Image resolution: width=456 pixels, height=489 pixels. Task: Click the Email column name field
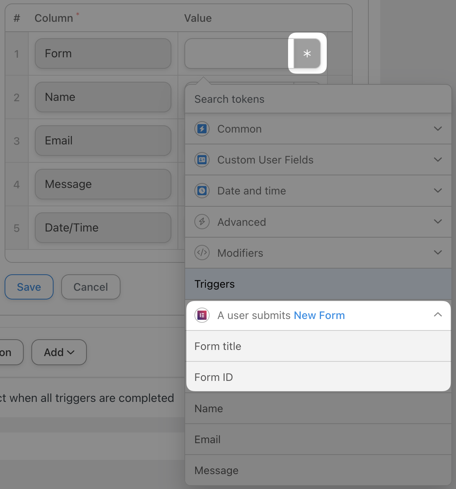(103, 141)
